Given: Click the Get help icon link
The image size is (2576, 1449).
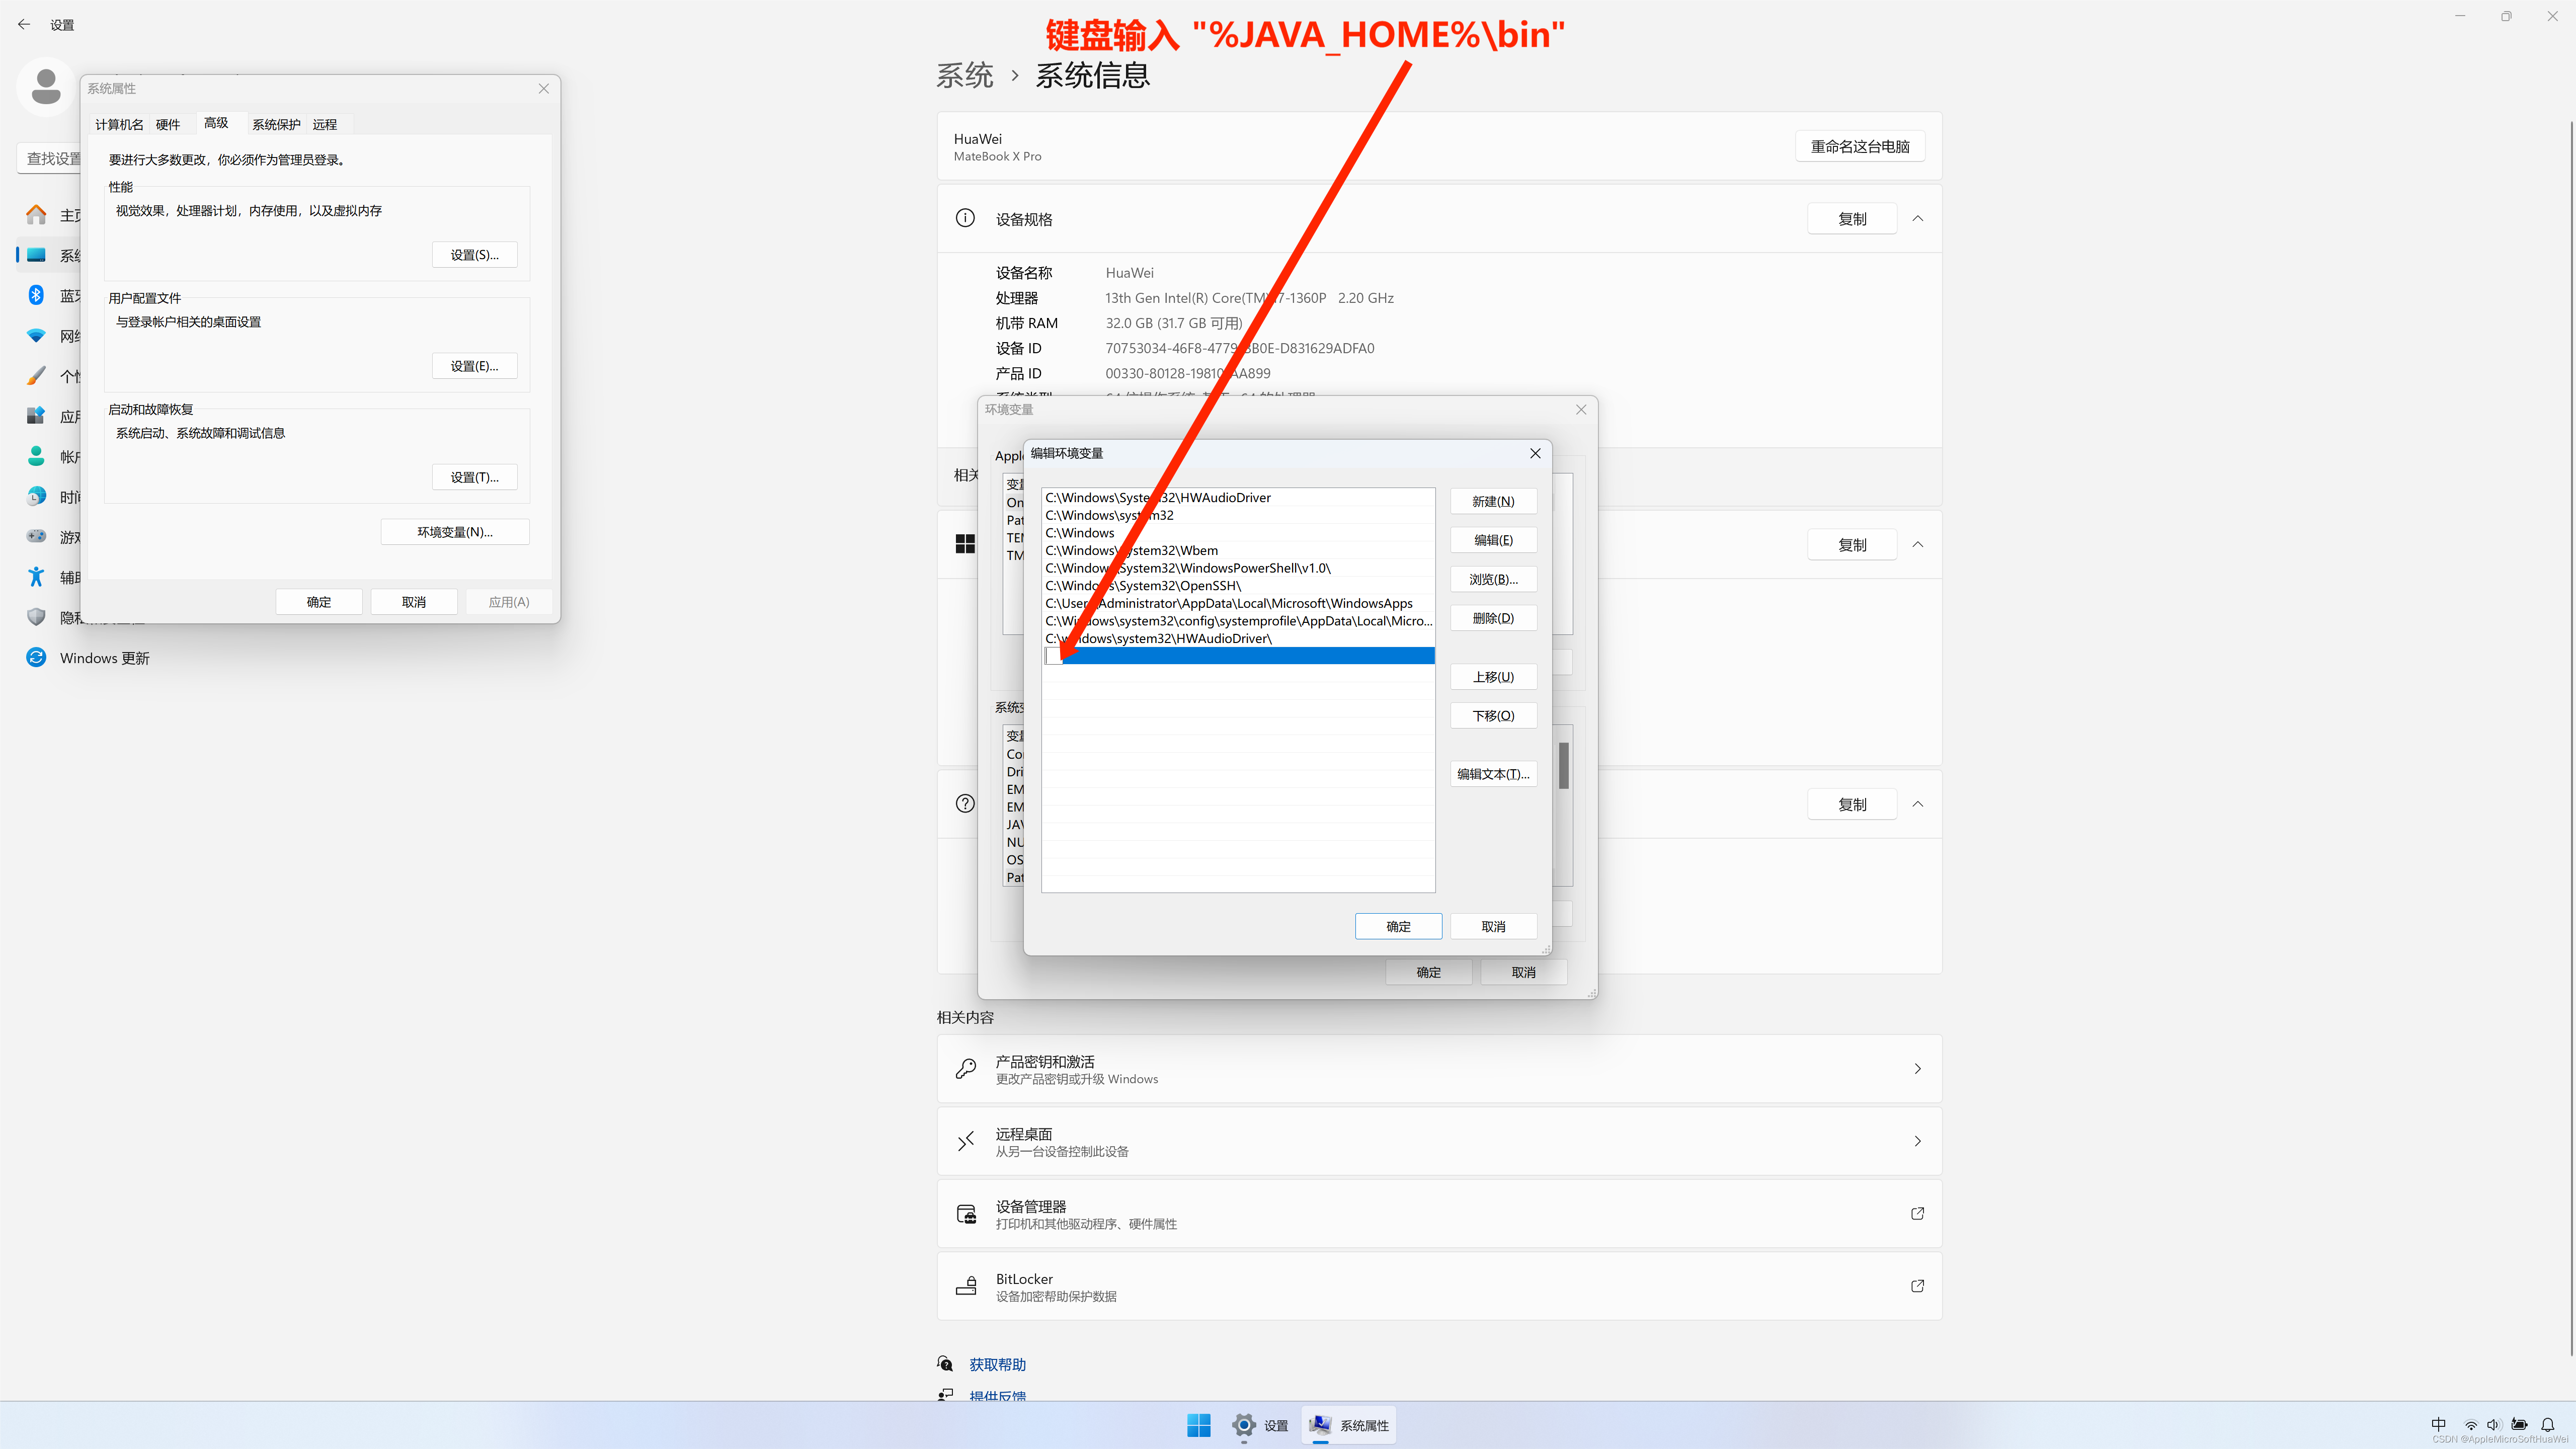Looking at the screenshot, I should coord(945,1364).
